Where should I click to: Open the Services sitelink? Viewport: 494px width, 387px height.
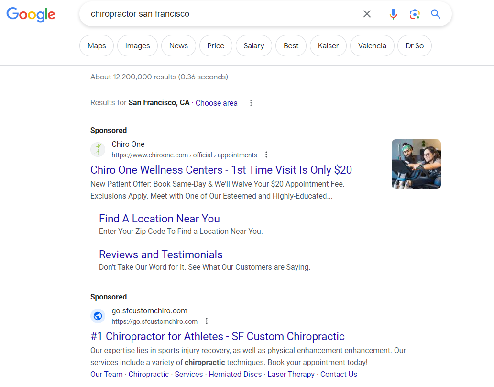pos(189,375)
